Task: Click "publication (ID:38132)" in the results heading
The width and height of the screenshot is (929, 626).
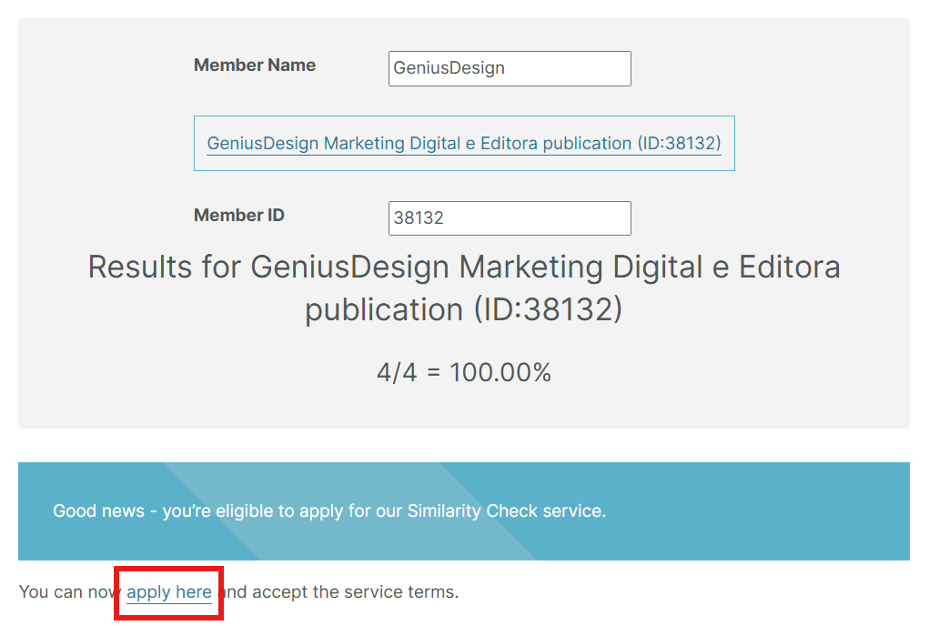Action: coord(463,309)
